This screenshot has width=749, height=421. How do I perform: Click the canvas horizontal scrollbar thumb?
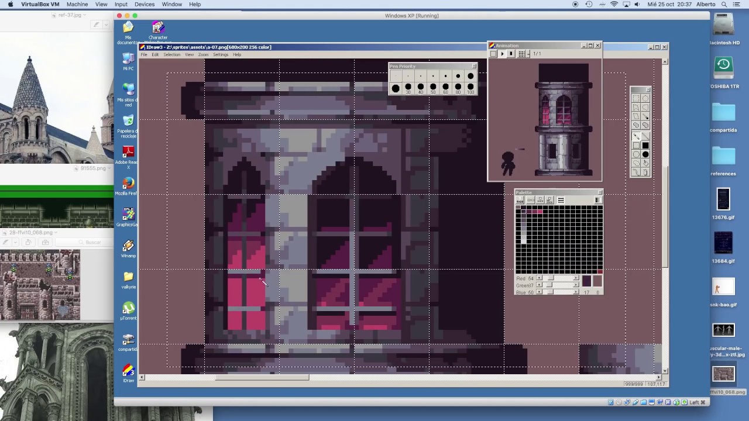coord(262,377)
